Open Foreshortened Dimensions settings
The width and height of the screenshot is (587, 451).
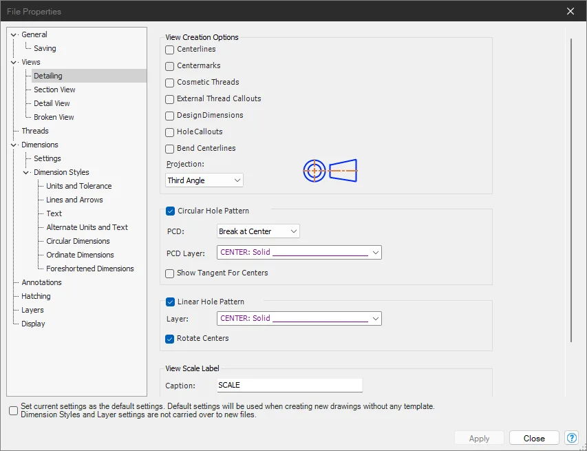(90, 269)
